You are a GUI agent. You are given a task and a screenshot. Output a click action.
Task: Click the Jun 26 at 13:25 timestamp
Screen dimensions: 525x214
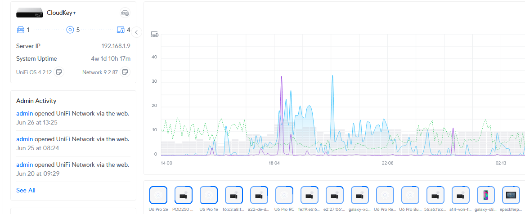coord(37,122)
